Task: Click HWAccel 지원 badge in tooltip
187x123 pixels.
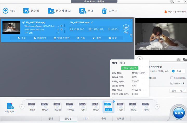Action: [x=130, y=68]
